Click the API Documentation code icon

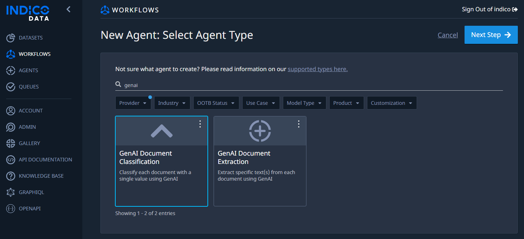11,160
